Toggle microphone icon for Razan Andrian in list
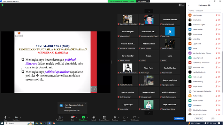Screen dimensions: 223x125 [x=216, y=101]
